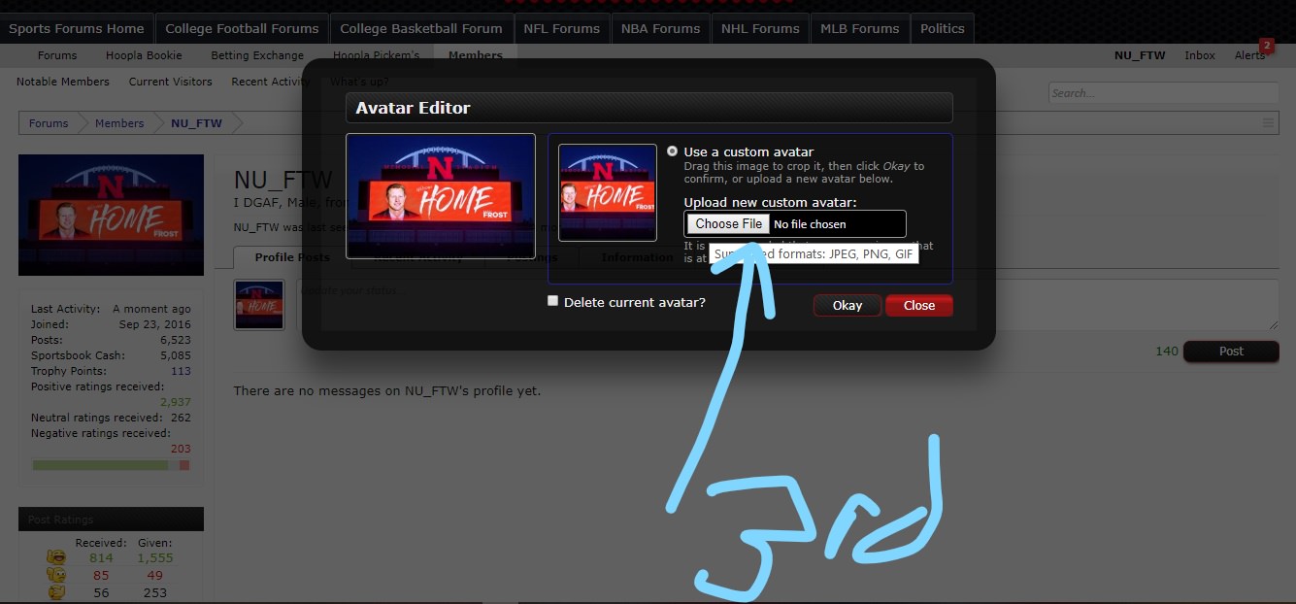The width and height of the screenshot is (1296, 604).
Task: Click large avatar preview in editor
Action: tap(441, 195)
